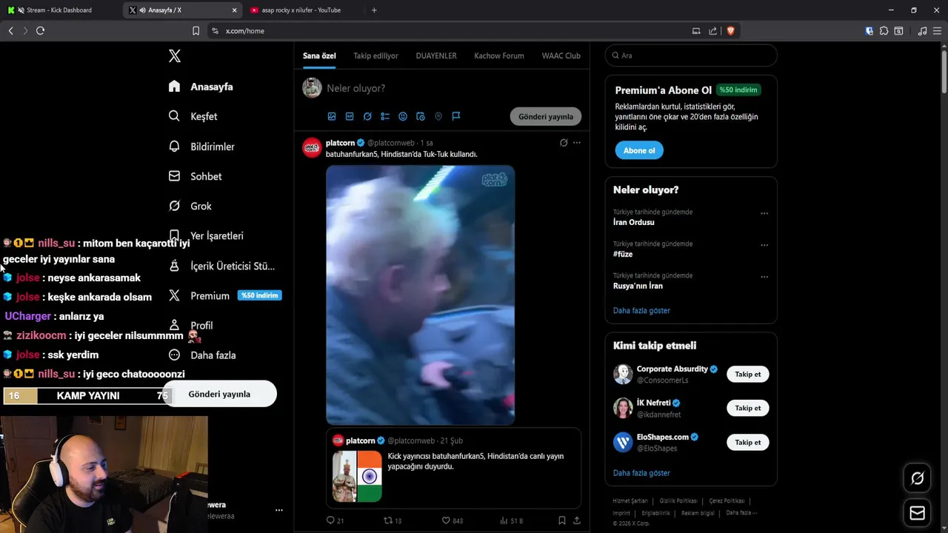The height and width of the screenshot is (533, 948).
Task: Click the Ara search box
Action: click(691, 56)
